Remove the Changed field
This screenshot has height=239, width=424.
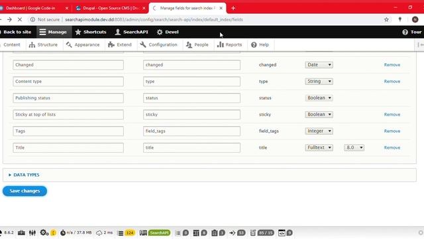coord(392,65)
